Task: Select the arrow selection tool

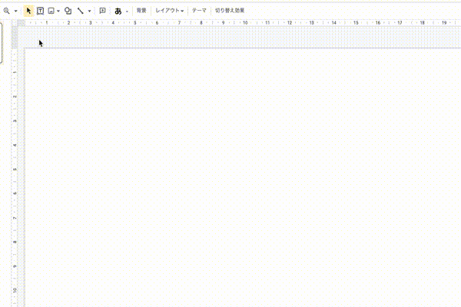Action: pyautogui.click(x=28, y=11)
